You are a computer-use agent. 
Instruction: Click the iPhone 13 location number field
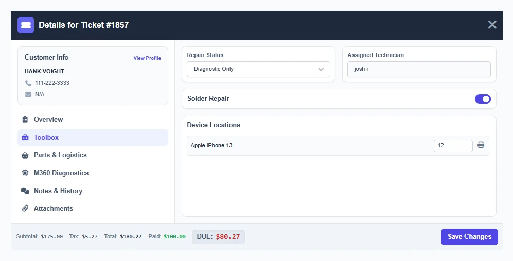pos(453,146)
